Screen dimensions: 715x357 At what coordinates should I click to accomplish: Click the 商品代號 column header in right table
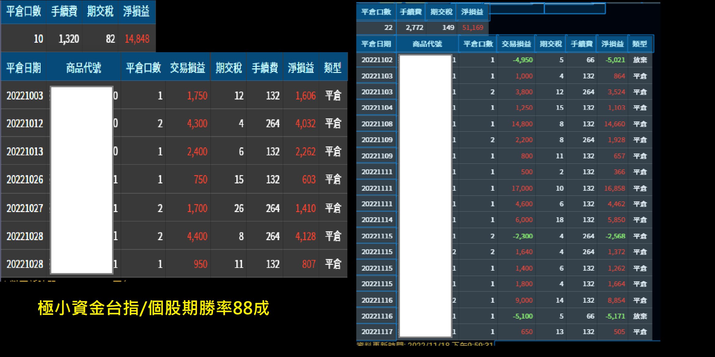tap(427, 44)
